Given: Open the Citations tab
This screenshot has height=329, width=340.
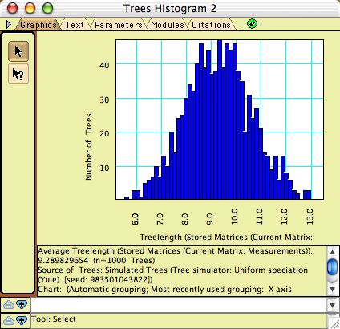Looking at the screenshot, I should click(x=211, y=25).
